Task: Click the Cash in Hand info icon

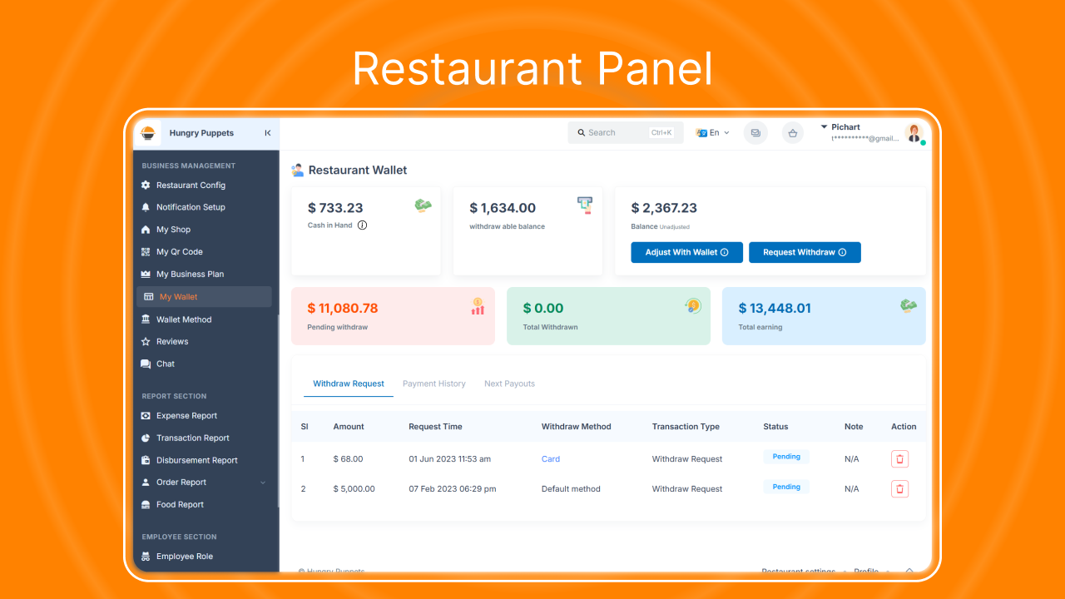Action: tap(362, 225)
